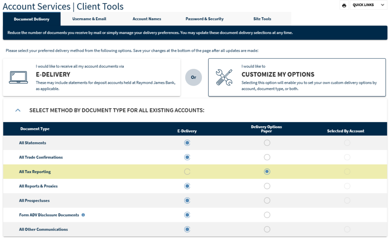This screenshot has height=241, width=390.
Task: Go to the Site Tools tab
Action: [x=262, y=19]
